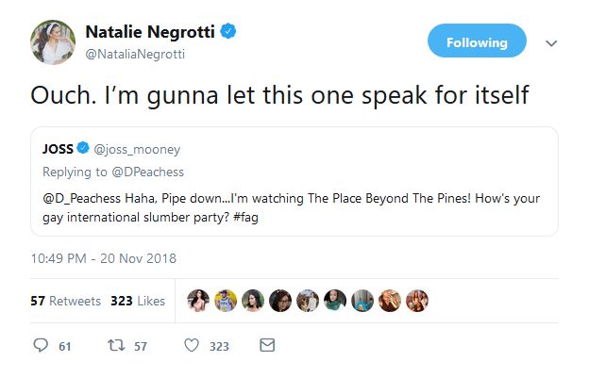Viewport: 589px width, 378px height.
Task: Click the reply speech bubble icon
Action: tap(41, 346)
